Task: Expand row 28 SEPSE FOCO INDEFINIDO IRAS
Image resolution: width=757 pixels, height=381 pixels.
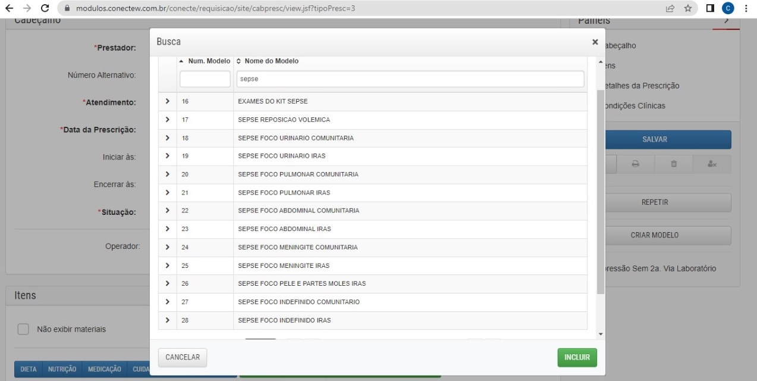Action: pos(168,320)
